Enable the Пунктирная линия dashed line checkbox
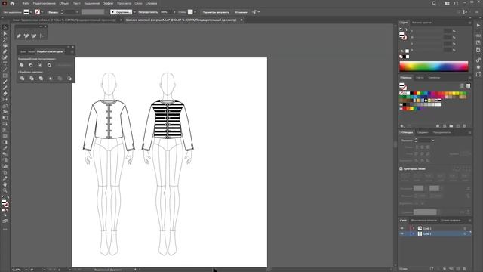483x272 pixels. [x=401, y=168]
